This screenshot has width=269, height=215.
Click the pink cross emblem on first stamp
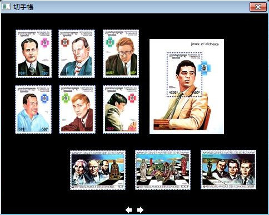(x=44, y=42)
